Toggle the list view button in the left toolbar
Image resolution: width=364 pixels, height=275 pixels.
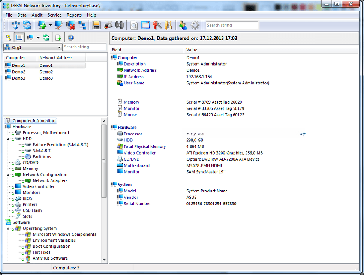19,38
